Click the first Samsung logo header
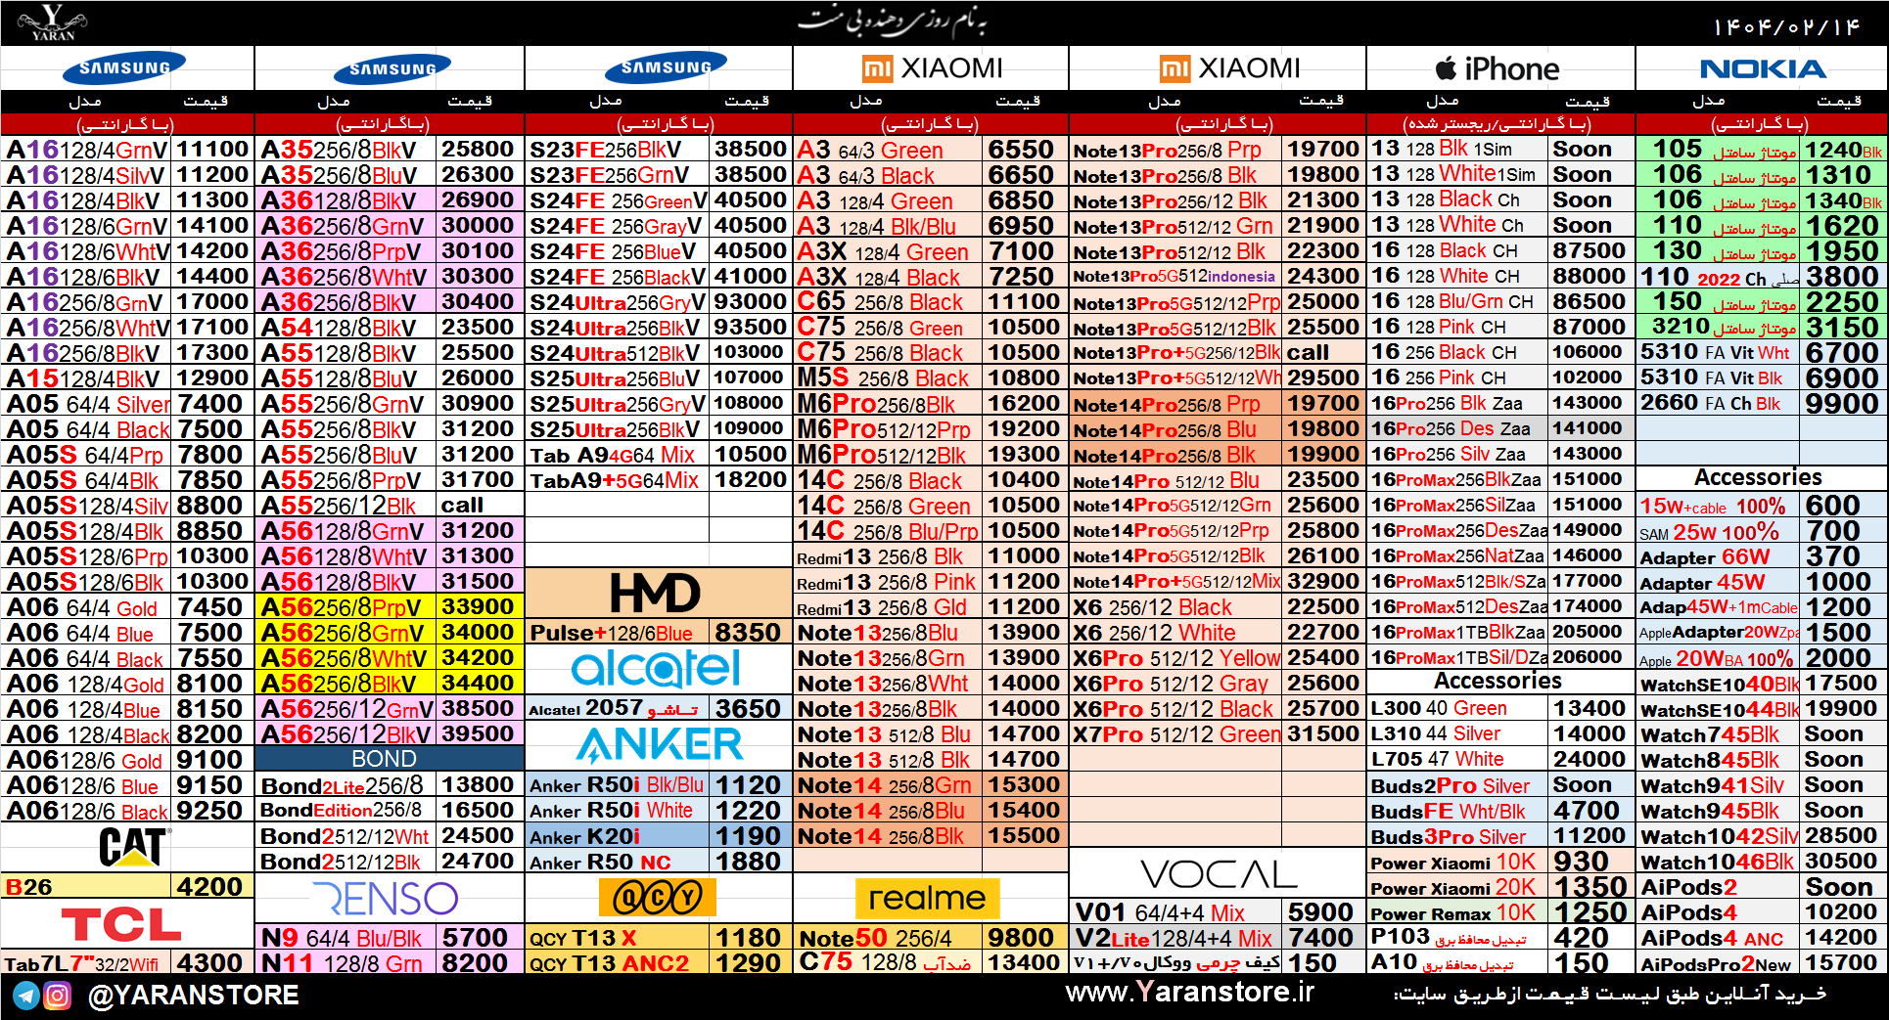 pos(125,67)
